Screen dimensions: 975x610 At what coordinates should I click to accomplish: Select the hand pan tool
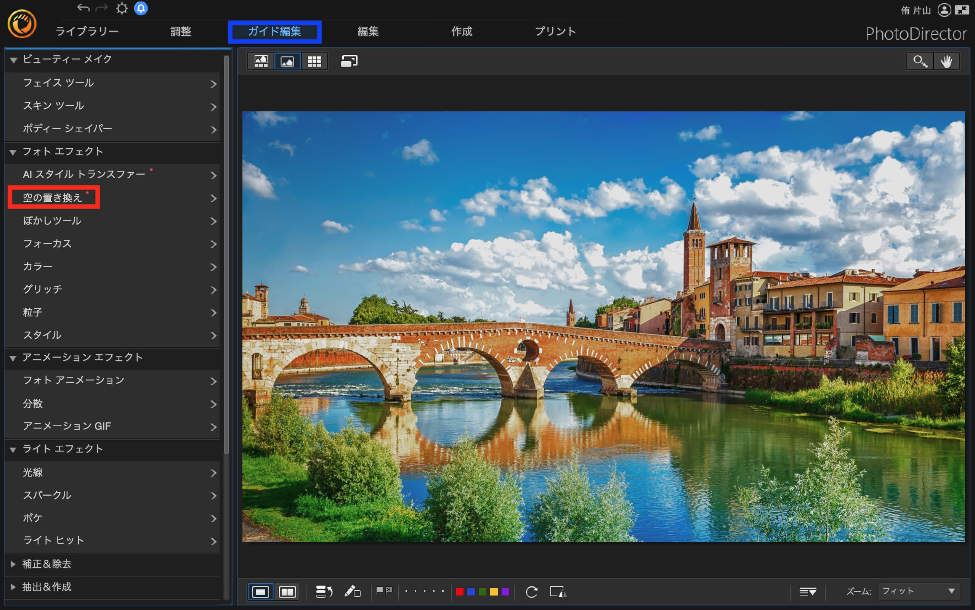[x=946, y=61]
